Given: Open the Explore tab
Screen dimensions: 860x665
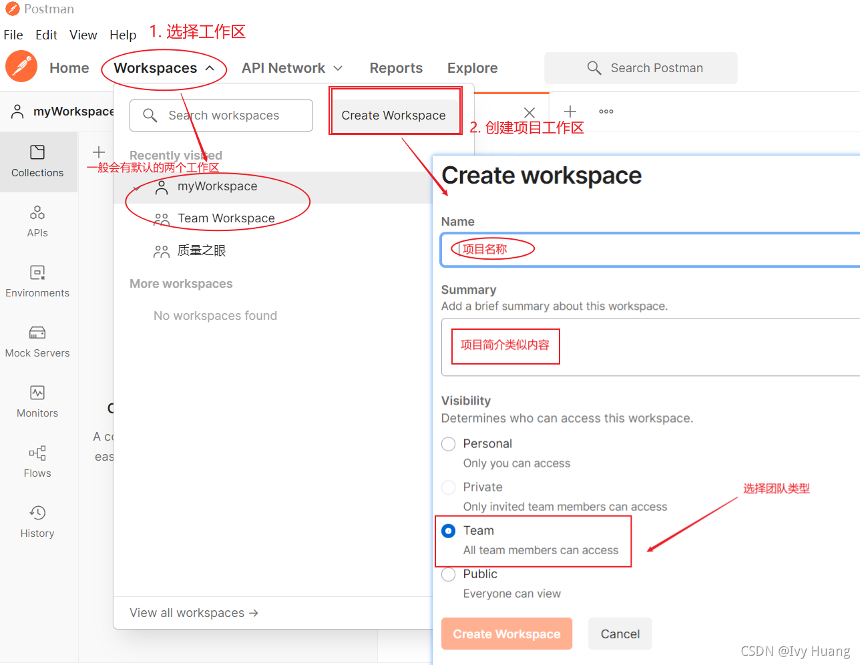Looking at the screenshot, I should pyautogui.click(x=473, y=68).
